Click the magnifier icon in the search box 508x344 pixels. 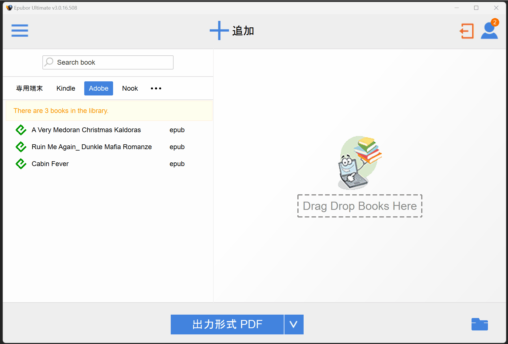coord(49,62)
